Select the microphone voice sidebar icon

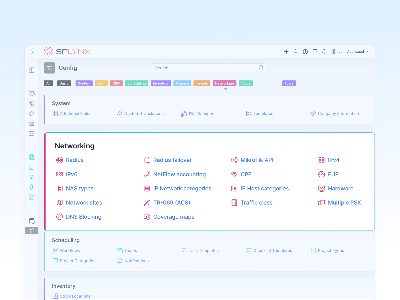pyautogui.click(x=32, y=187)
